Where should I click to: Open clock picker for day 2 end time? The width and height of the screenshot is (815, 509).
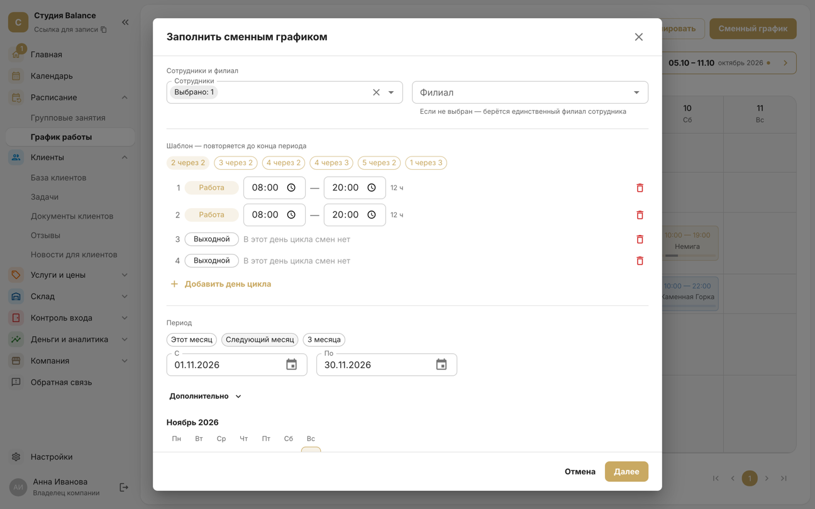[x=372, y=215]
